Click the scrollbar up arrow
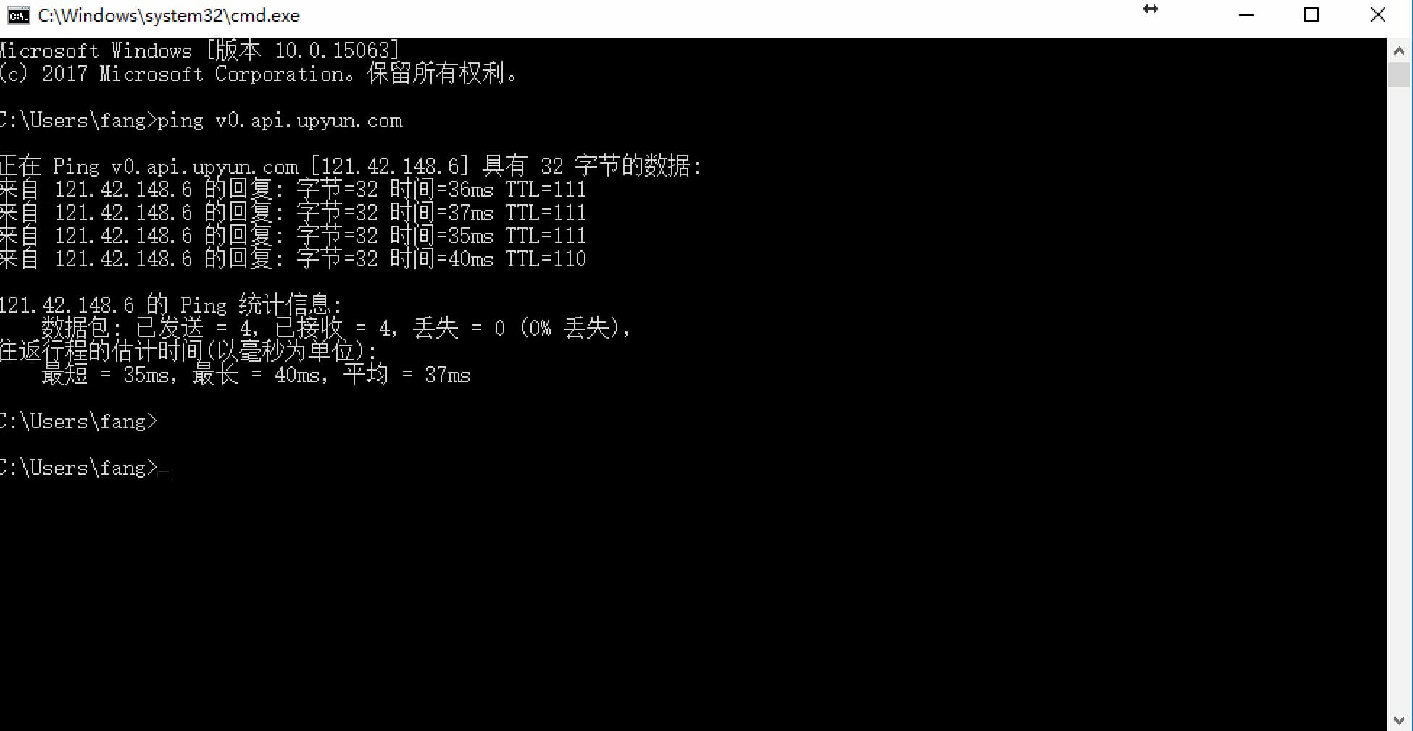1413x731 pixels. pyautogui.click(x=1399, y=51)
